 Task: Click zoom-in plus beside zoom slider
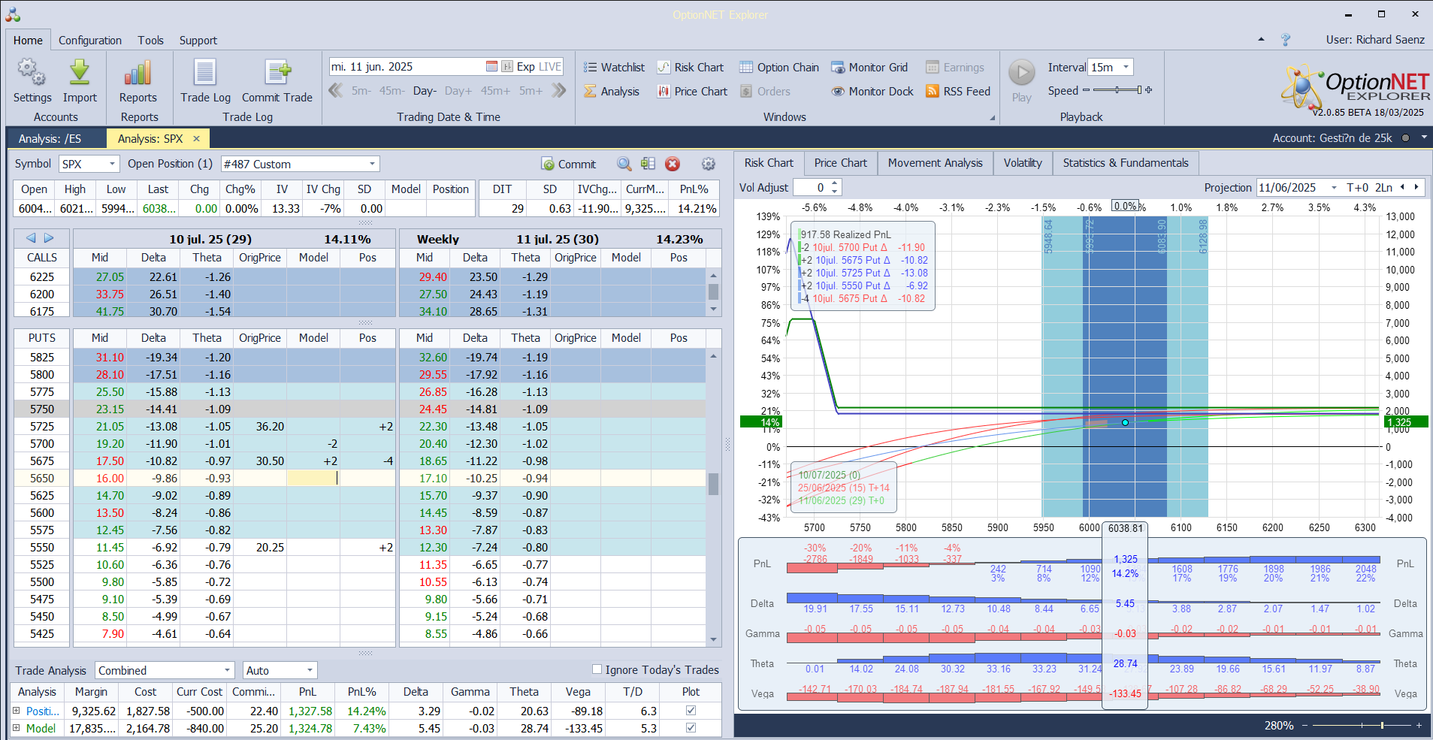click(x=1419, y=725)
